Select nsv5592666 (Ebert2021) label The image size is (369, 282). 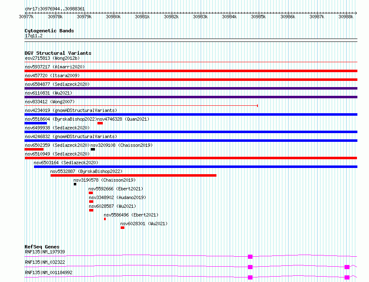tap(116, 189)
